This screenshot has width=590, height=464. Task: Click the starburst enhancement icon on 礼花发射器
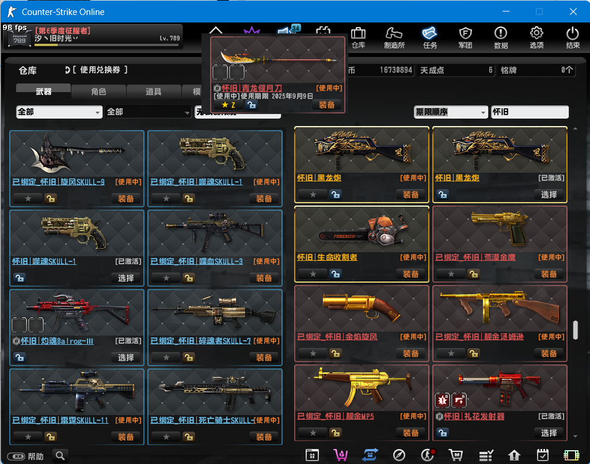[x=443, y=401]
